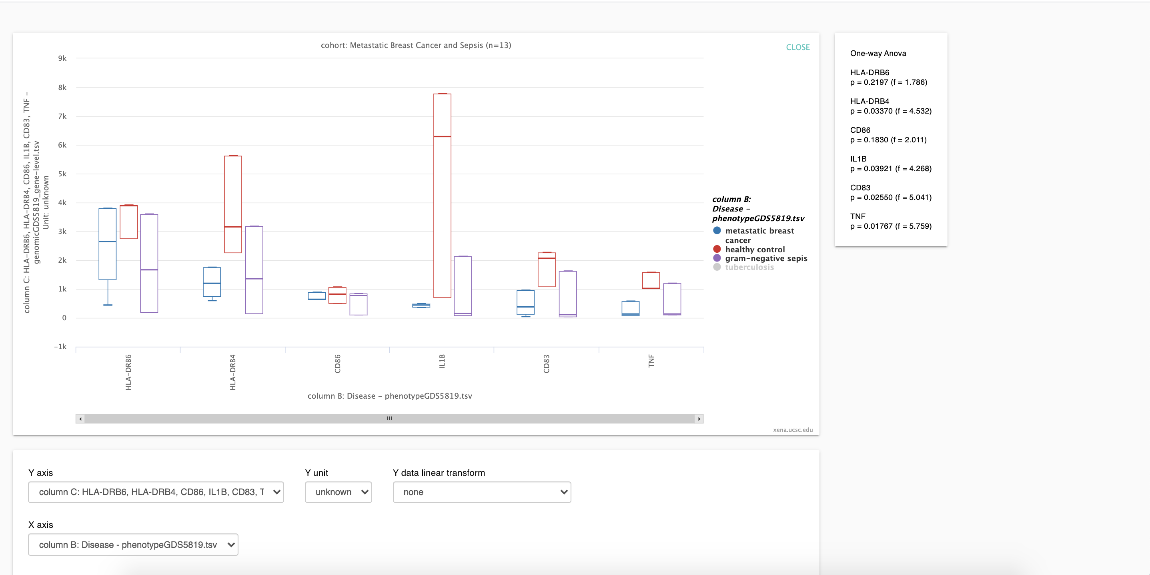Click the purple IL1B sepsis box
This screenshot has width=1150, height=575.
point(463,286)
